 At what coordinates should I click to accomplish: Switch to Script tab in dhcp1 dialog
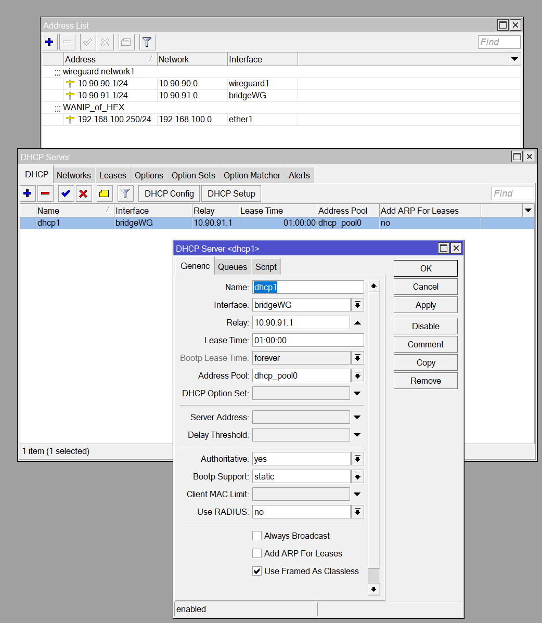pyautogui.click(x=266, y=267)
